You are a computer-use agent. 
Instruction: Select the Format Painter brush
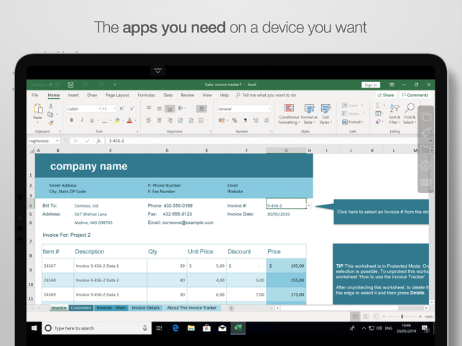point(51,123)
